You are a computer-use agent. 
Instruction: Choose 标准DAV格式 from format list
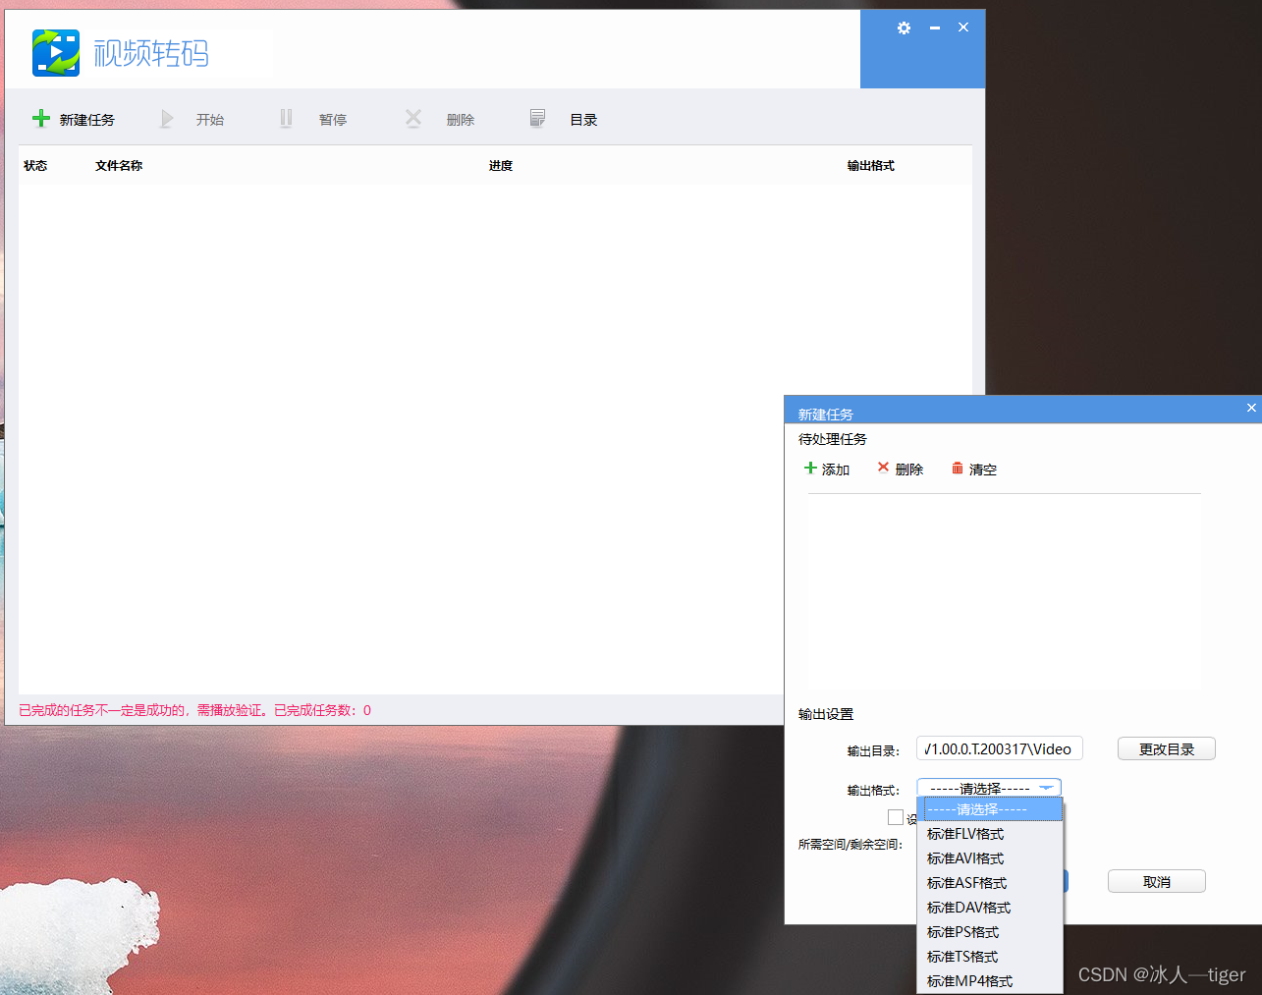pos(990,908)
